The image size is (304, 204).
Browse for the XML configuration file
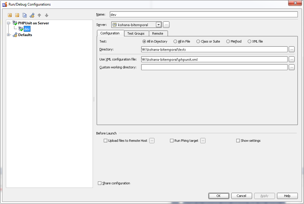click(x=292, y=59)
